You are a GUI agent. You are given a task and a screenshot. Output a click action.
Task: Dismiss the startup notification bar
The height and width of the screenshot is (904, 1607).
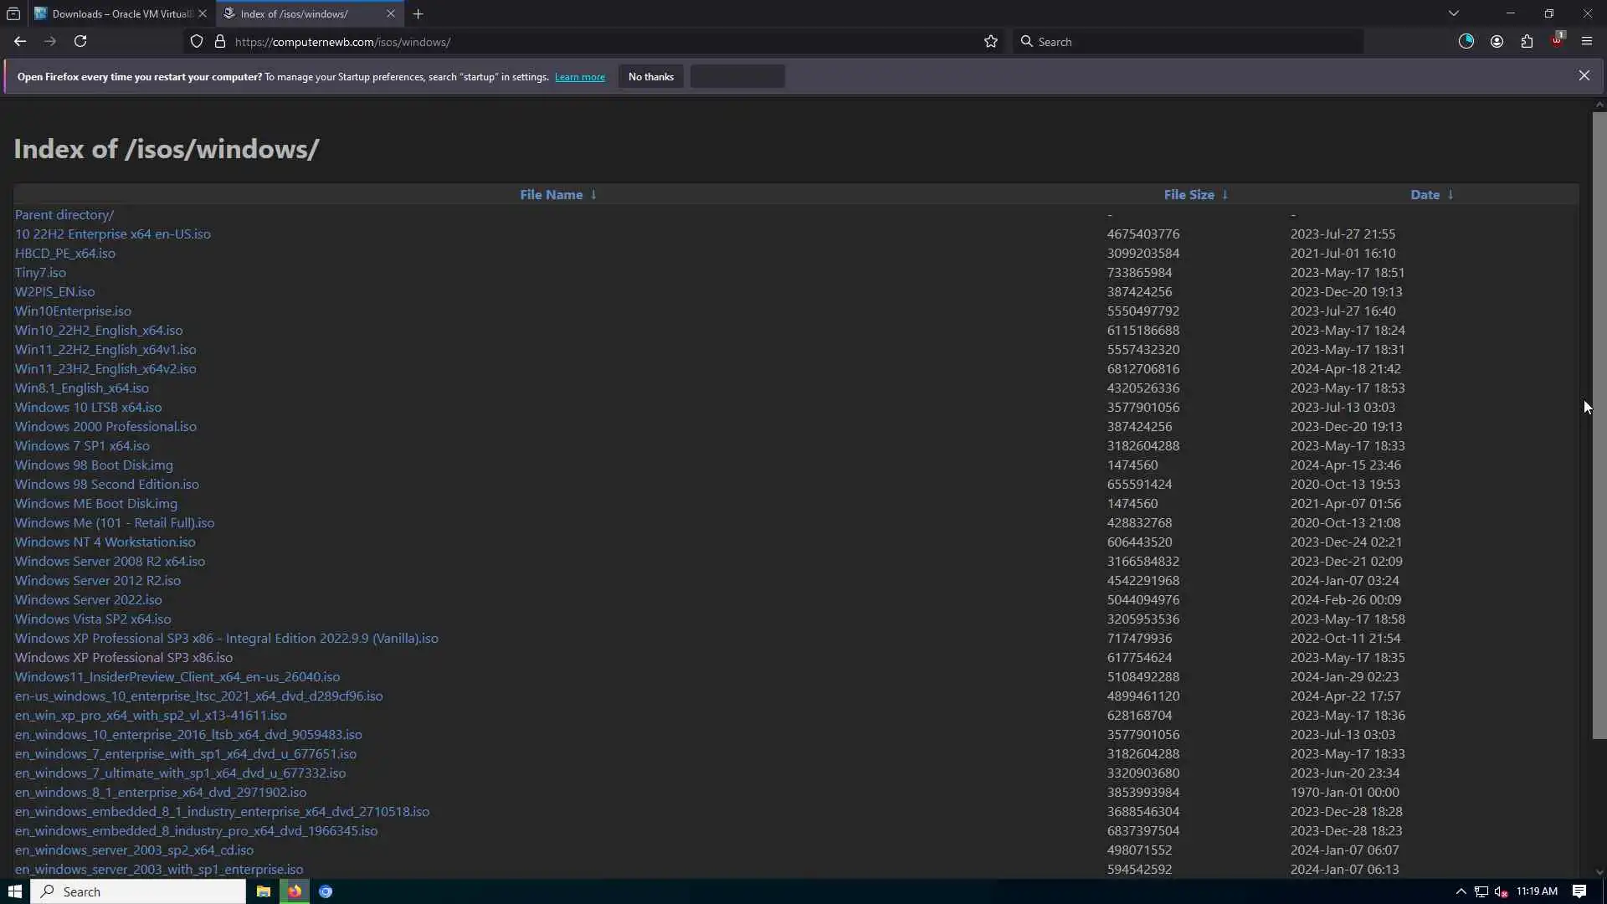pyautogui.click(x=1584, y=75)
